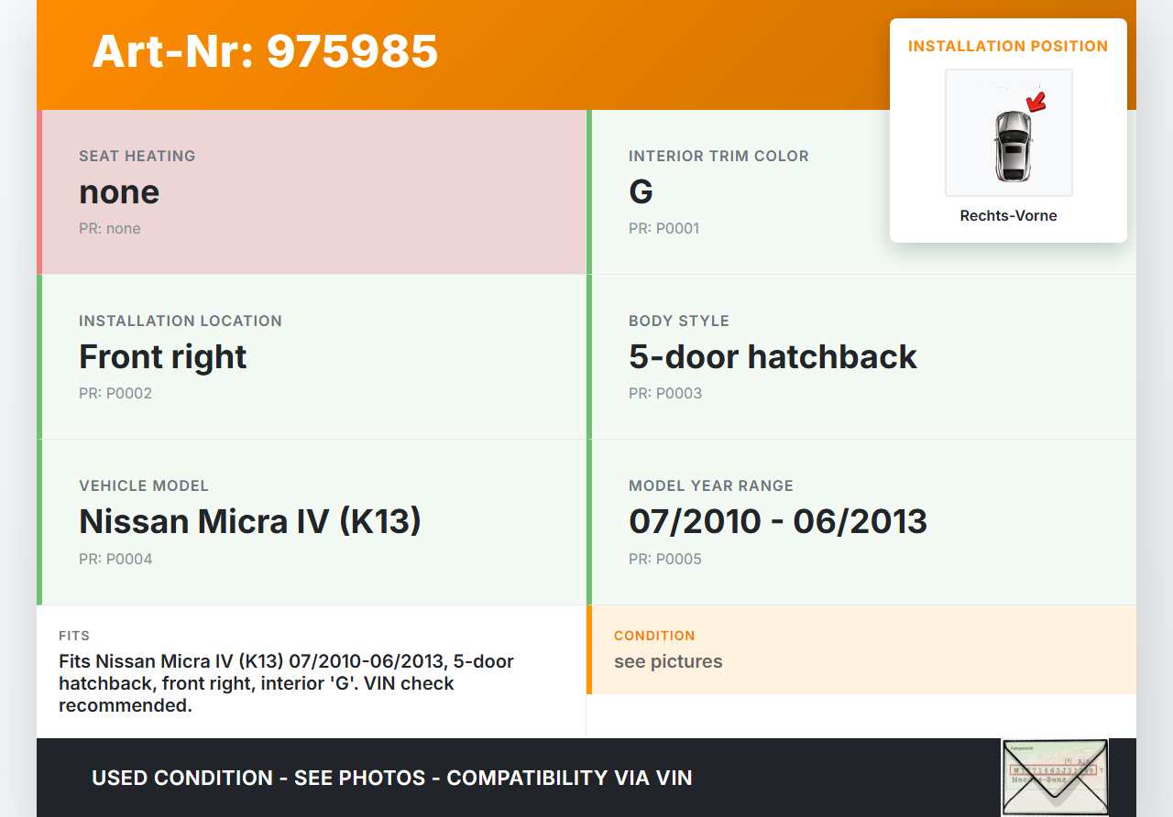Viewport: 1173px width, 817px height.
Task: Click the PR: P0001 code
Action: (663, 228)
